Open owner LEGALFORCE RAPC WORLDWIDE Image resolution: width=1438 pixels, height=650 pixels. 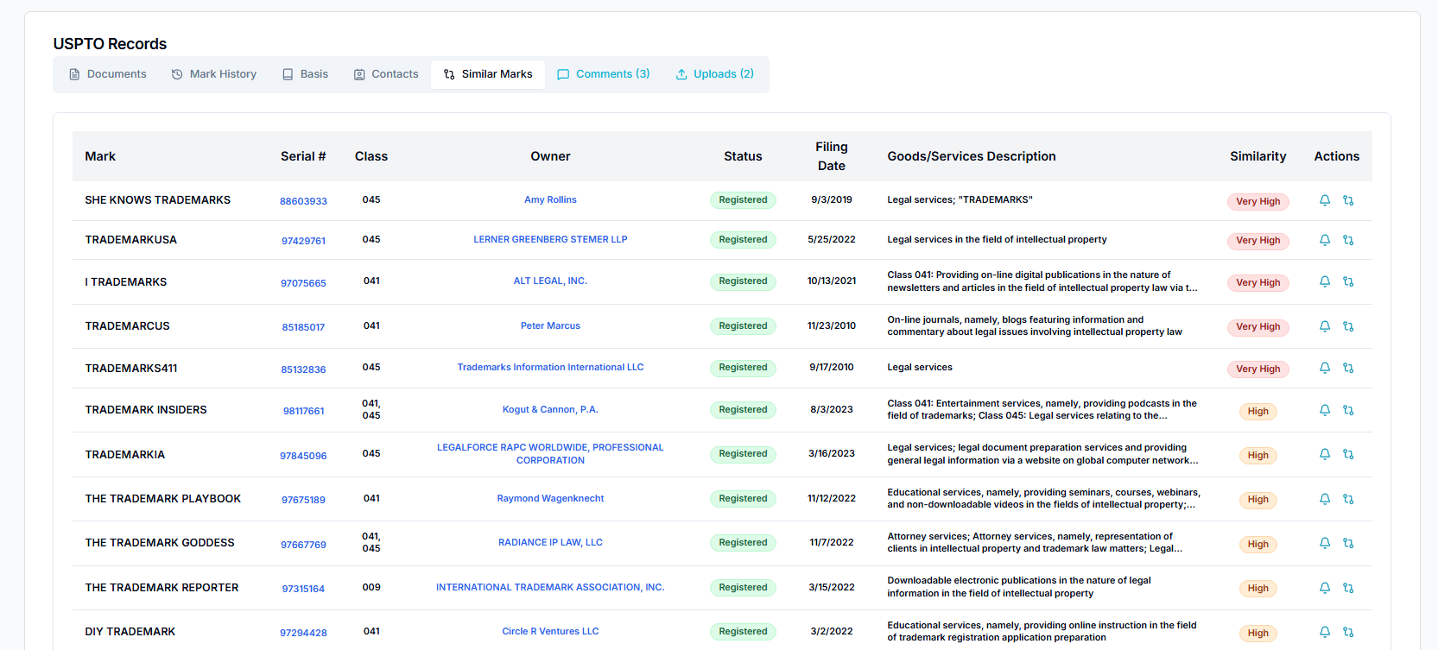[x=550, y=453]
